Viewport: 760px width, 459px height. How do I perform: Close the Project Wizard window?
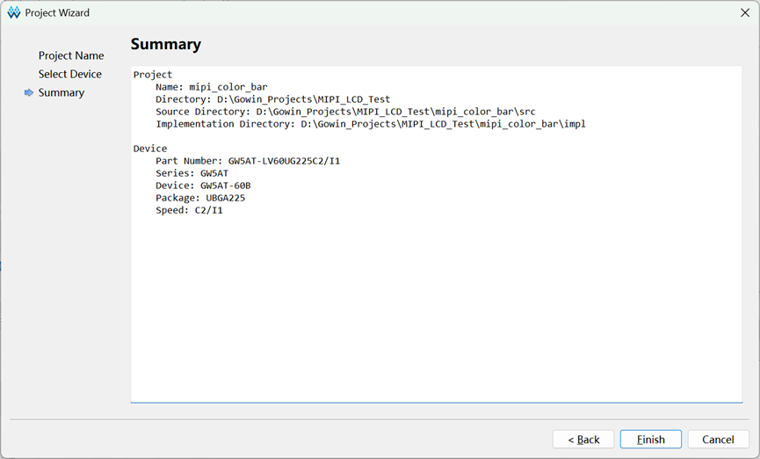(x=745, y=12)
